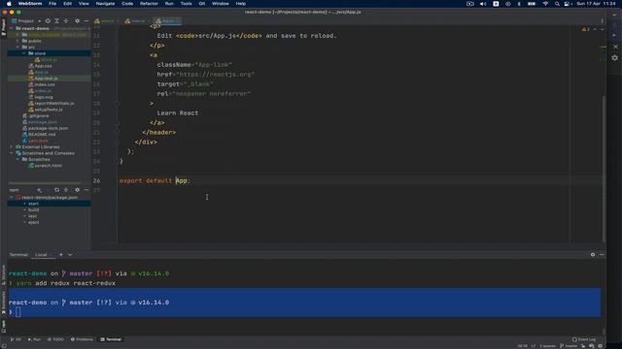Select the test npm script
This screenshot has width=622, height=349.
pos(32,216)
